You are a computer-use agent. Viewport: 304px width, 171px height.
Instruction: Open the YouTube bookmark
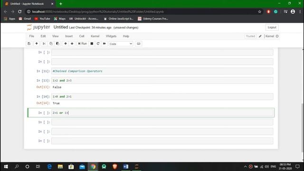pos(42,19)
